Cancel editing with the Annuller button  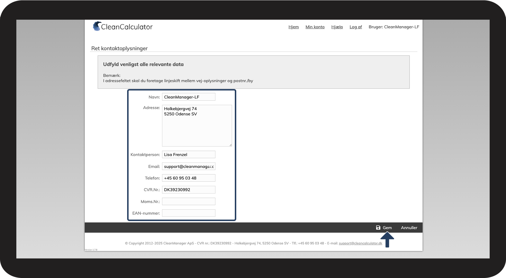tap(409, 228)
